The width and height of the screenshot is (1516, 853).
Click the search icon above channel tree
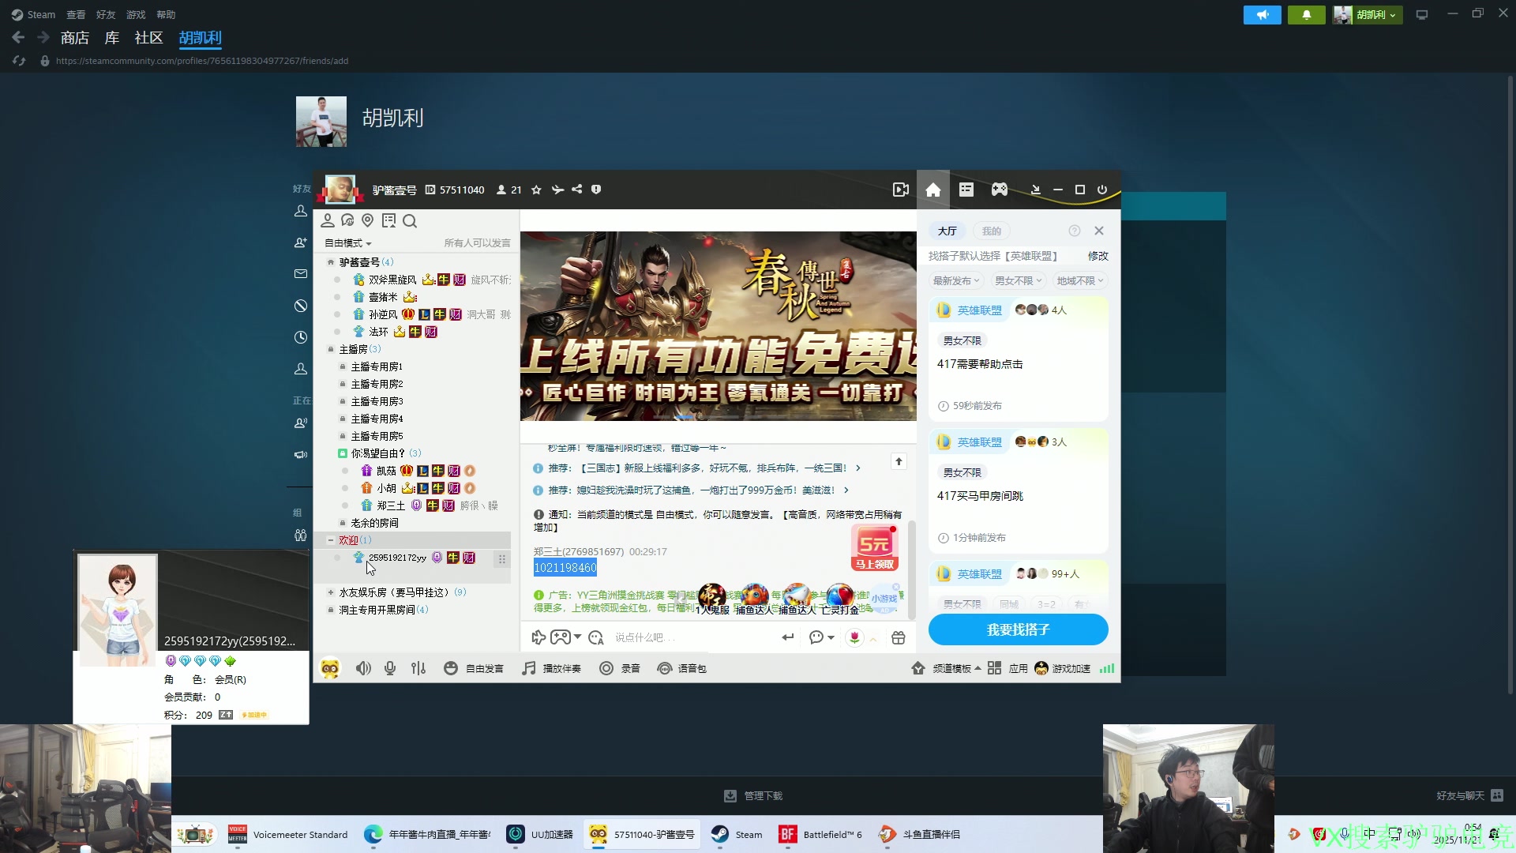coord(410,221)
